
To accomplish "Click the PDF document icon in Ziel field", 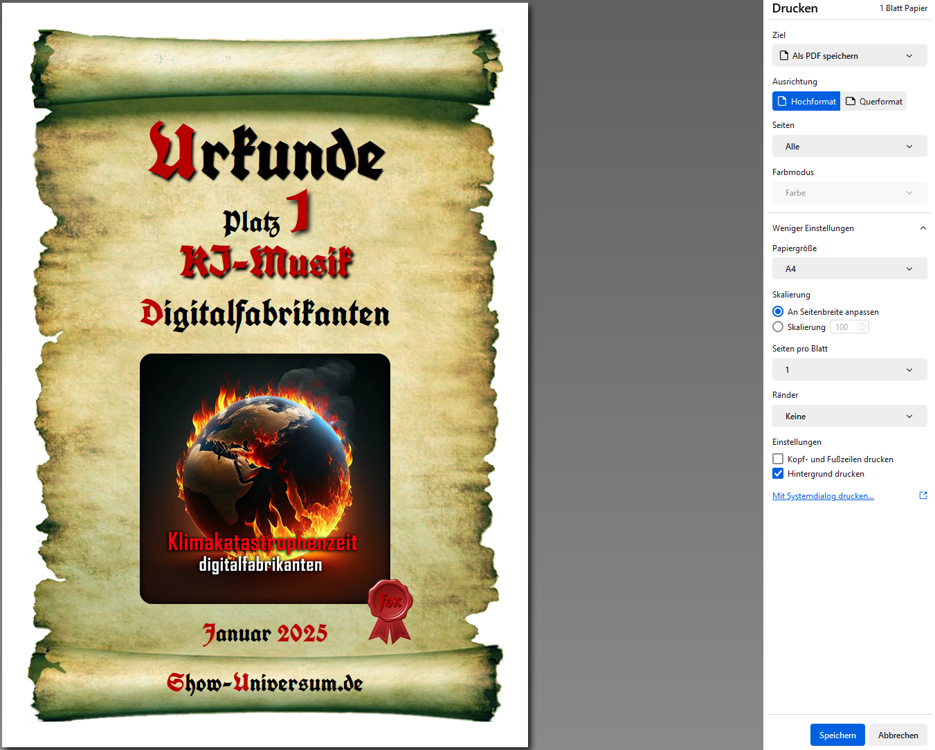I will (784, 56).
